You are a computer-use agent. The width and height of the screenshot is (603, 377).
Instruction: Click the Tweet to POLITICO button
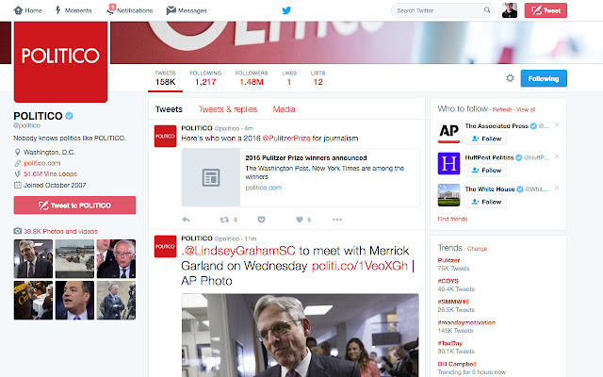tap(74, 205)
